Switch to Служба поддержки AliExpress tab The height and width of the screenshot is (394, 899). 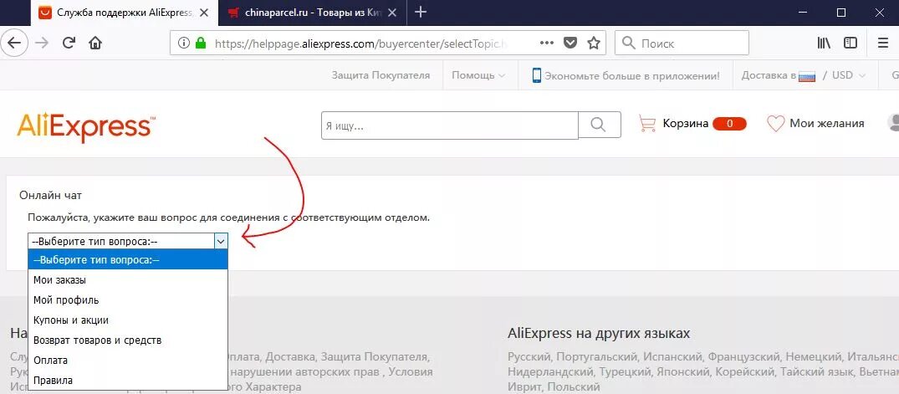point(125,13)
